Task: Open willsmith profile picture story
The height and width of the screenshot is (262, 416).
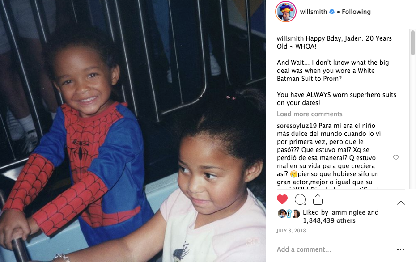Action: pos(286,12)
